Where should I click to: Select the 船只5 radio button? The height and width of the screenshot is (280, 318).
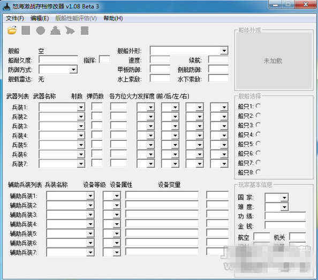pyautogui.click(x=258, y=143)
